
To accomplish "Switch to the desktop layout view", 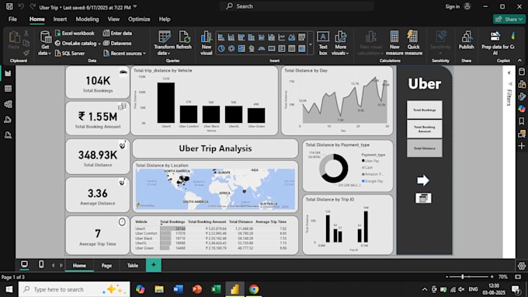I will point(24,264).
